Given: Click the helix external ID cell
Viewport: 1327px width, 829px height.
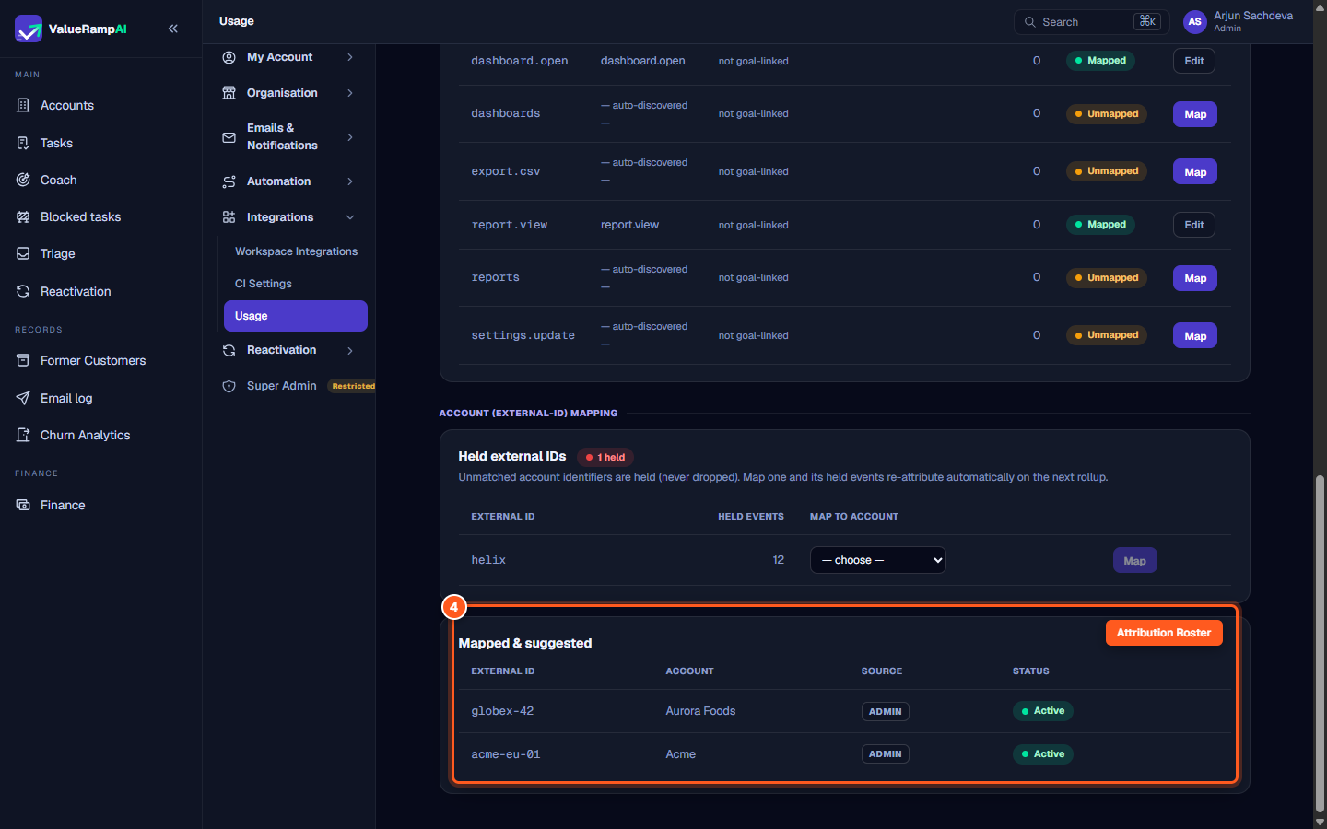Looking at the screenshot, I should [488, 560].
